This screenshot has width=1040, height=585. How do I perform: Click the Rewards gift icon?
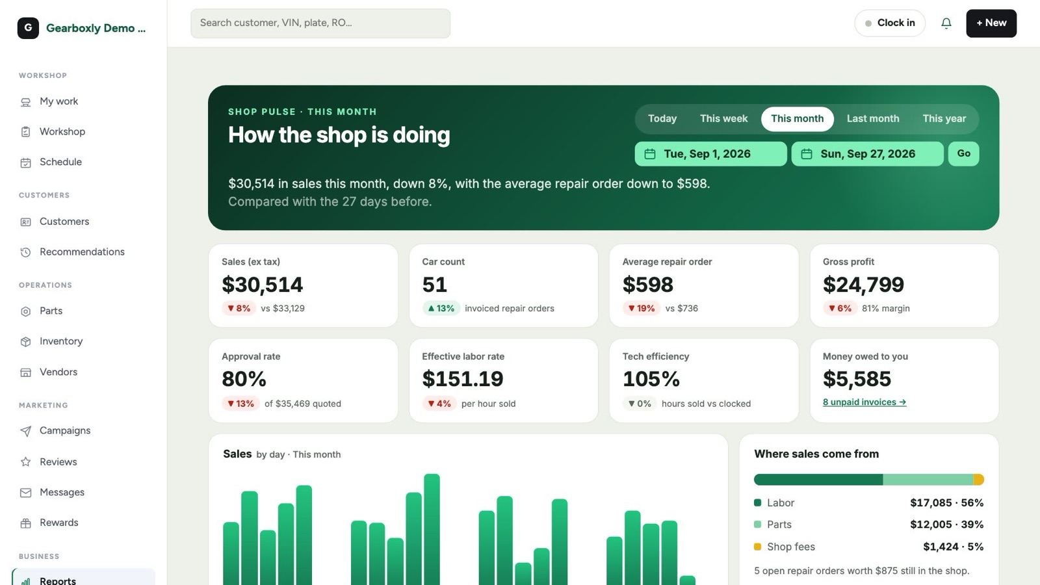pyautogui.click(x=25, y=523)
